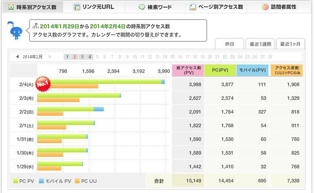Click the リンク元URL window icon
Image resolution: width=314 pixels, height=193 pixels.
[x=77, y=7]
